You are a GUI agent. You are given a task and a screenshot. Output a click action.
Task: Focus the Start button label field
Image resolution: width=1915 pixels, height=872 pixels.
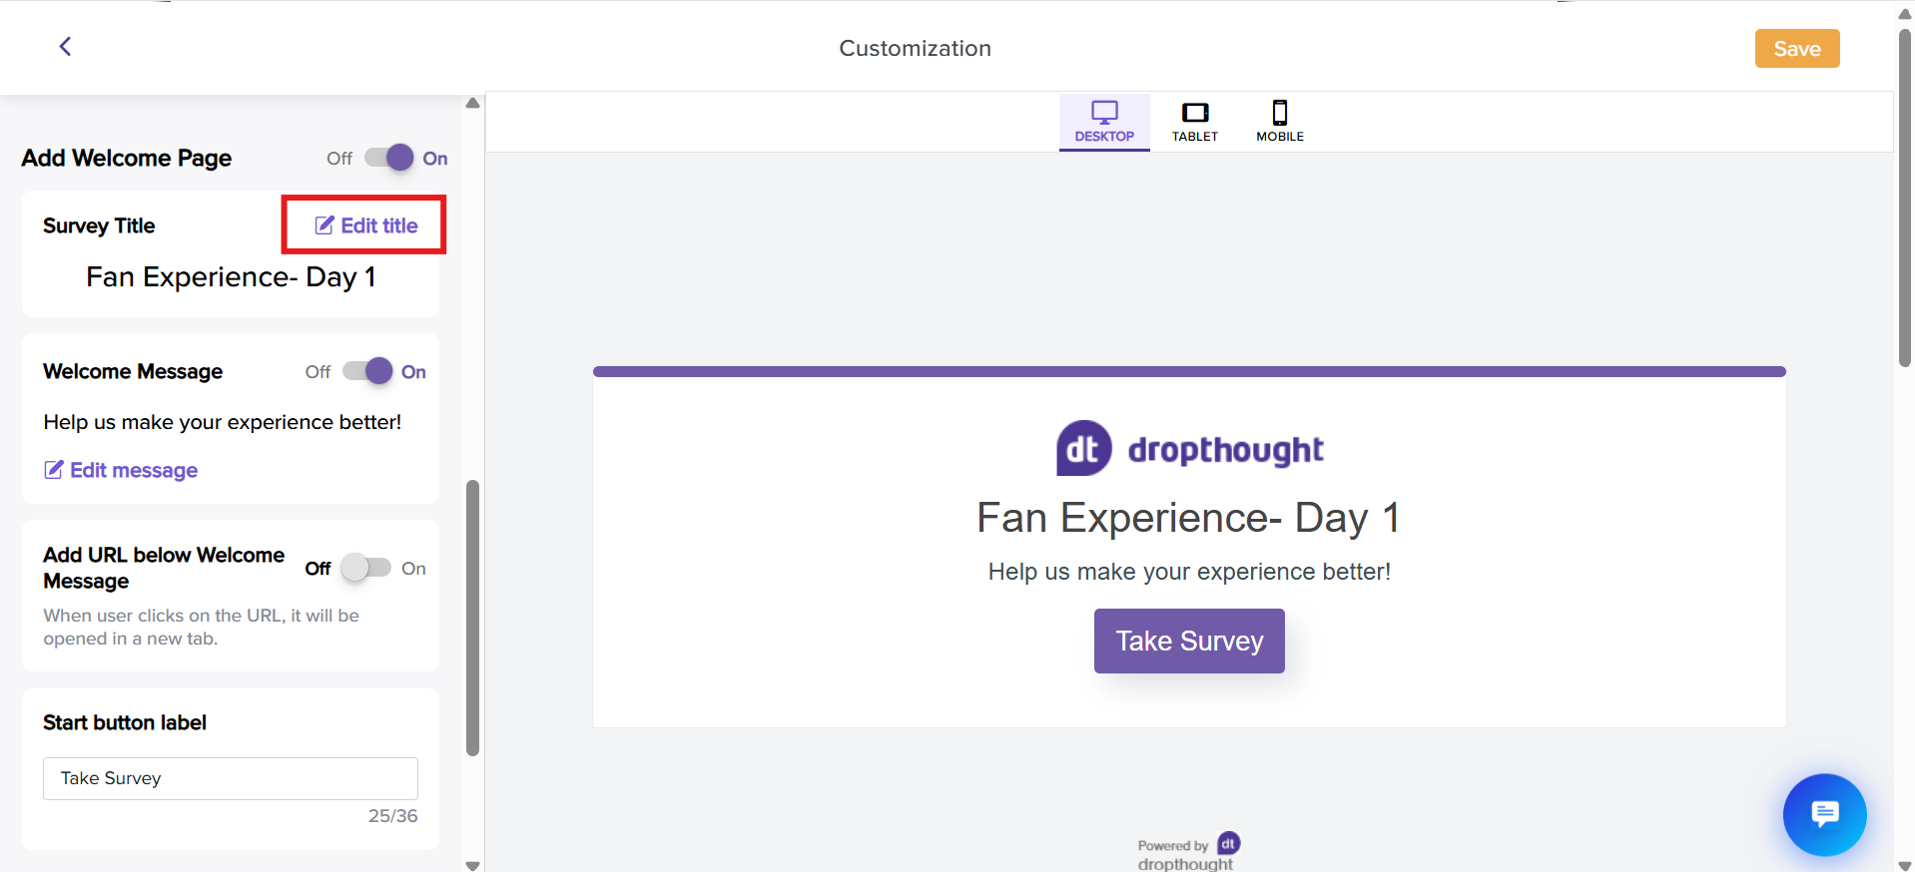click(231, 778)
